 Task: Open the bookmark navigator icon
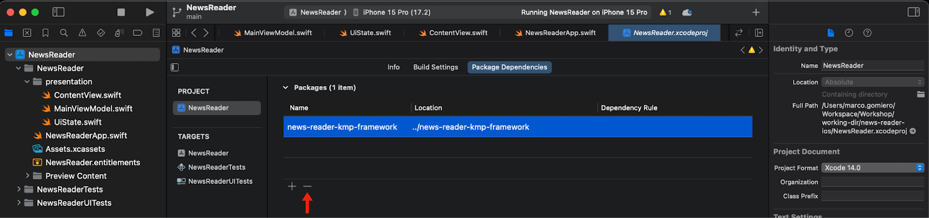[45, 33]
